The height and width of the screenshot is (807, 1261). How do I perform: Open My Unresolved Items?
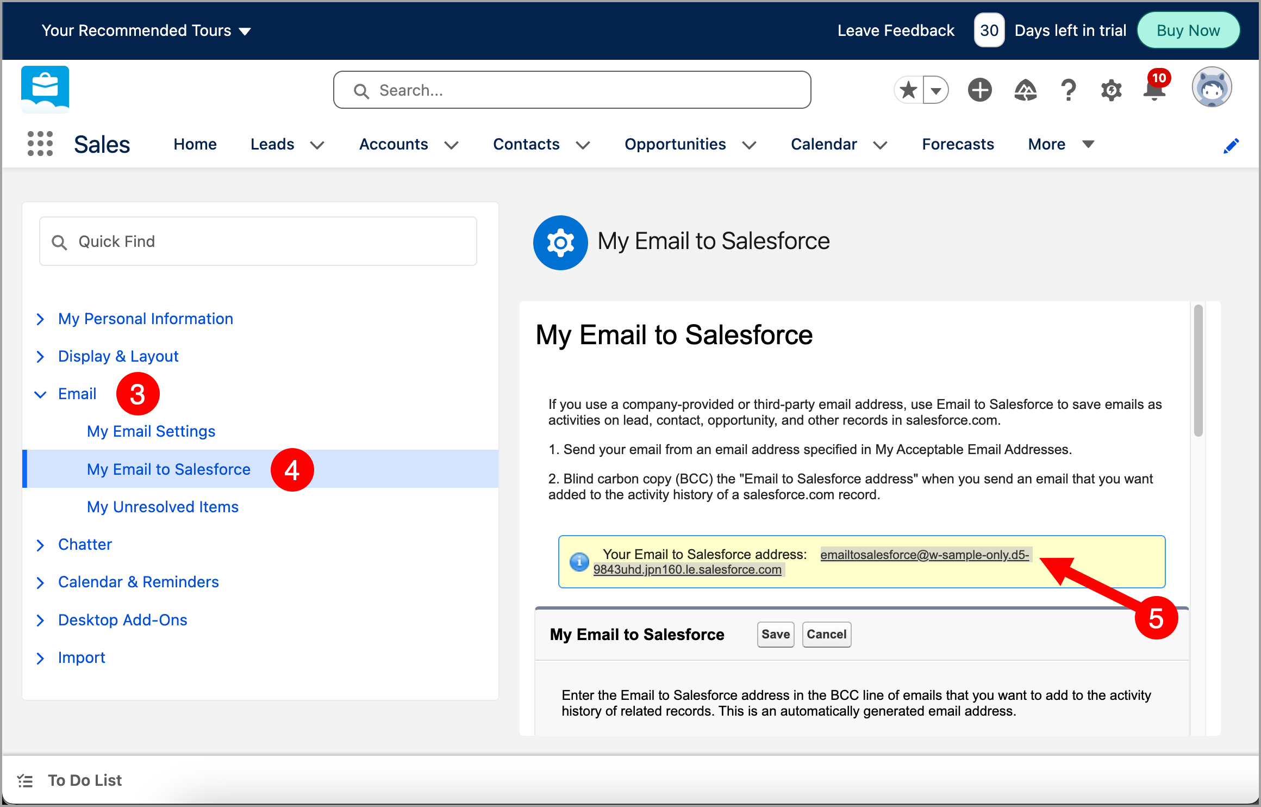coord(163,507)
